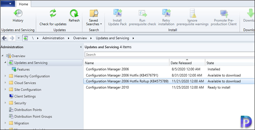255x130 pixels.
Task: Select the Updates and Servicing tree item
Action: [x=45, y=62]
